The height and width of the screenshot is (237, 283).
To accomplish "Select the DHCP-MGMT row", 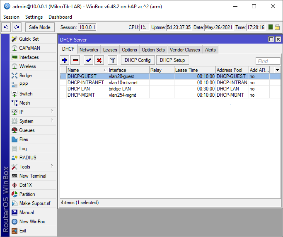I will (x=170, y=95).
